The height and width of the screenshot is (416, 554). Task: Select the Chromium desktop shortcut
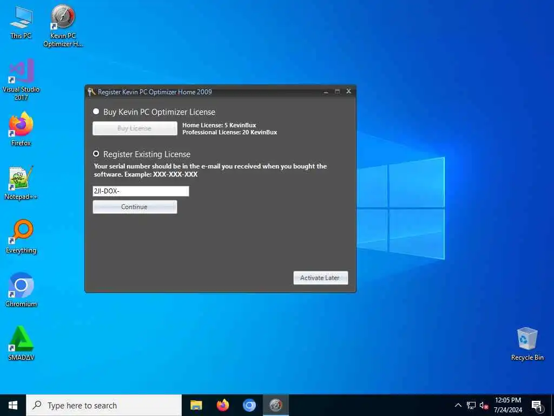point(21,290)
